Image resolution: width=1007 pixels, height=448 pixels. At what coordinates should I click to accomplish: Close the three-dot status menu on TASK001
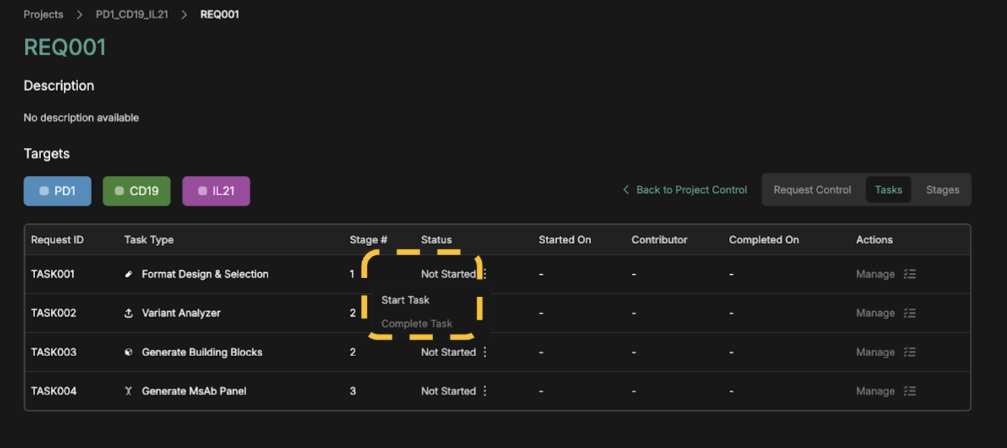pyautogui.click(x=485, y=274)
